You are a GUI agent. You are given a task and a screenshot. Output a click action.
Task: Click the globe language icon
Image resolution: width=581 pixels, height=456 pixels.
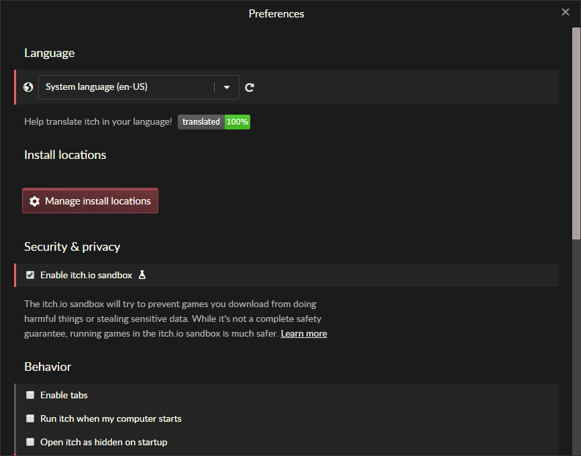28,87
